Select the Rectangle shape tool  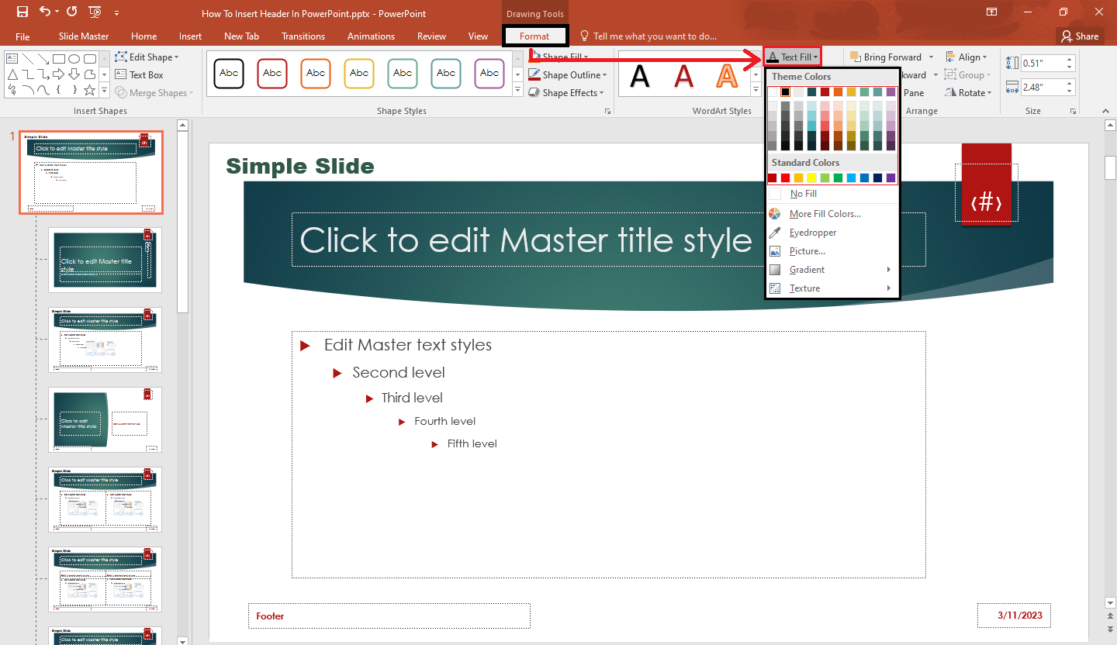pos(60,58)
